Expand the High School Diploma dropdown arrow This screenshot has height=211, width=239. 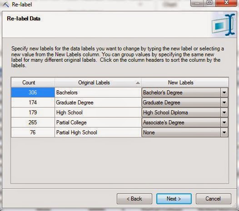(224, 113)
